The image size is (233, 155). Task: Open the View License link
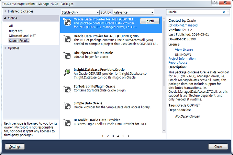[184, 49]
